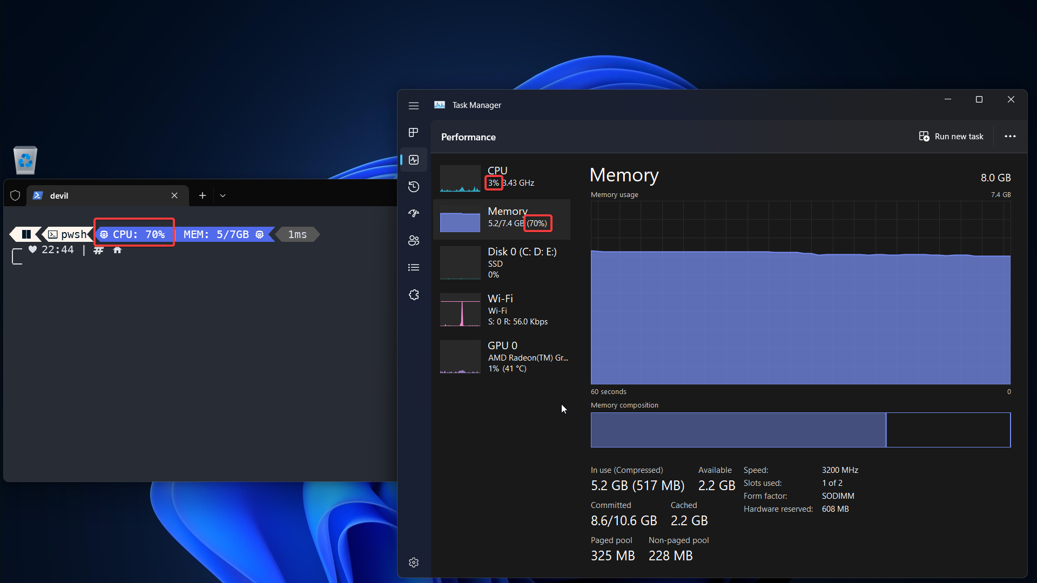Select the GPU 0 graph thumbnail

point(460,356)
